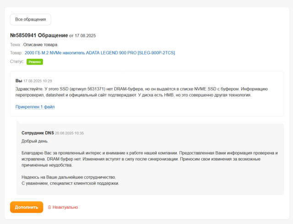
Task: Click the С уважением signature line
Action: pos(70,183)
